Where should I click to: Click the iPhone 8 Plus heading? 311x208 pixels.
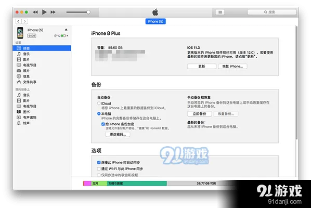[106, 33]
